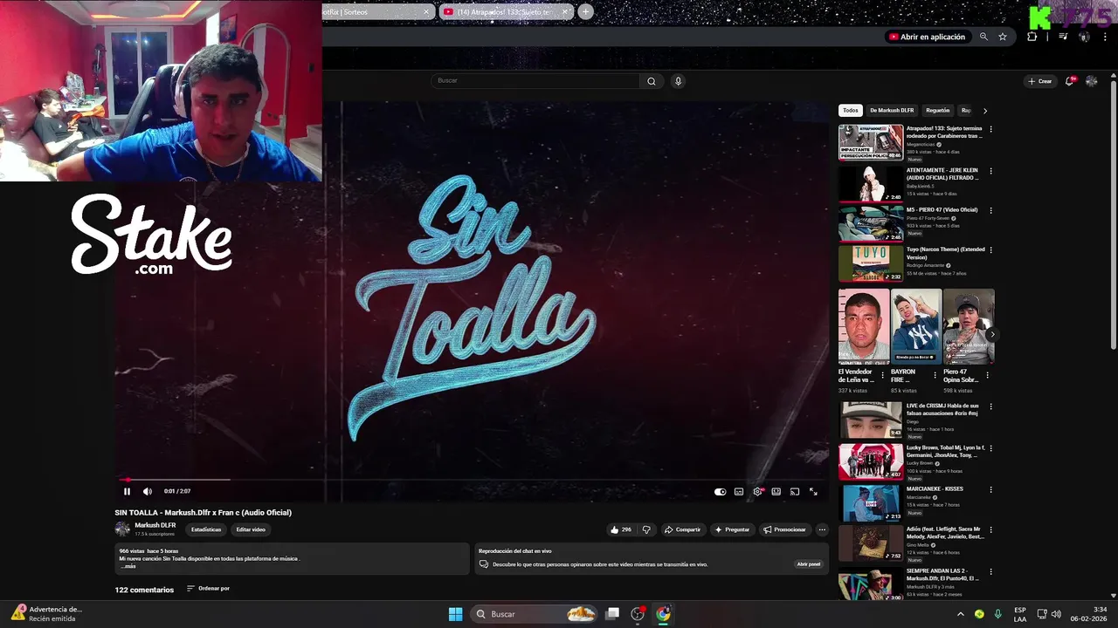Open the Windows Start menu
Viewport: 1118px width, 628px height.
click(x=455, y=614)
